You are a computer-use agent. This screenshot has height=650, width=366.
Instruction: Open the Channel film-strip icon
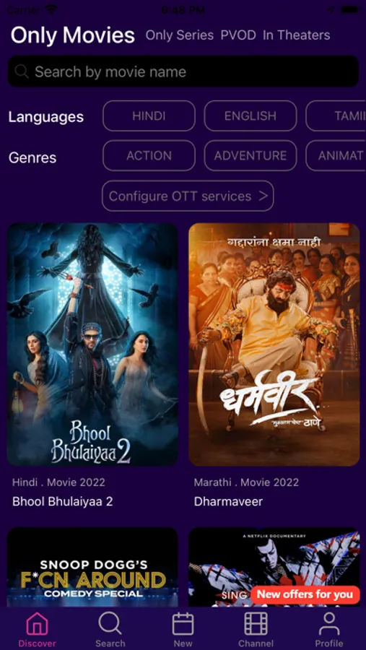coord(256,624)
